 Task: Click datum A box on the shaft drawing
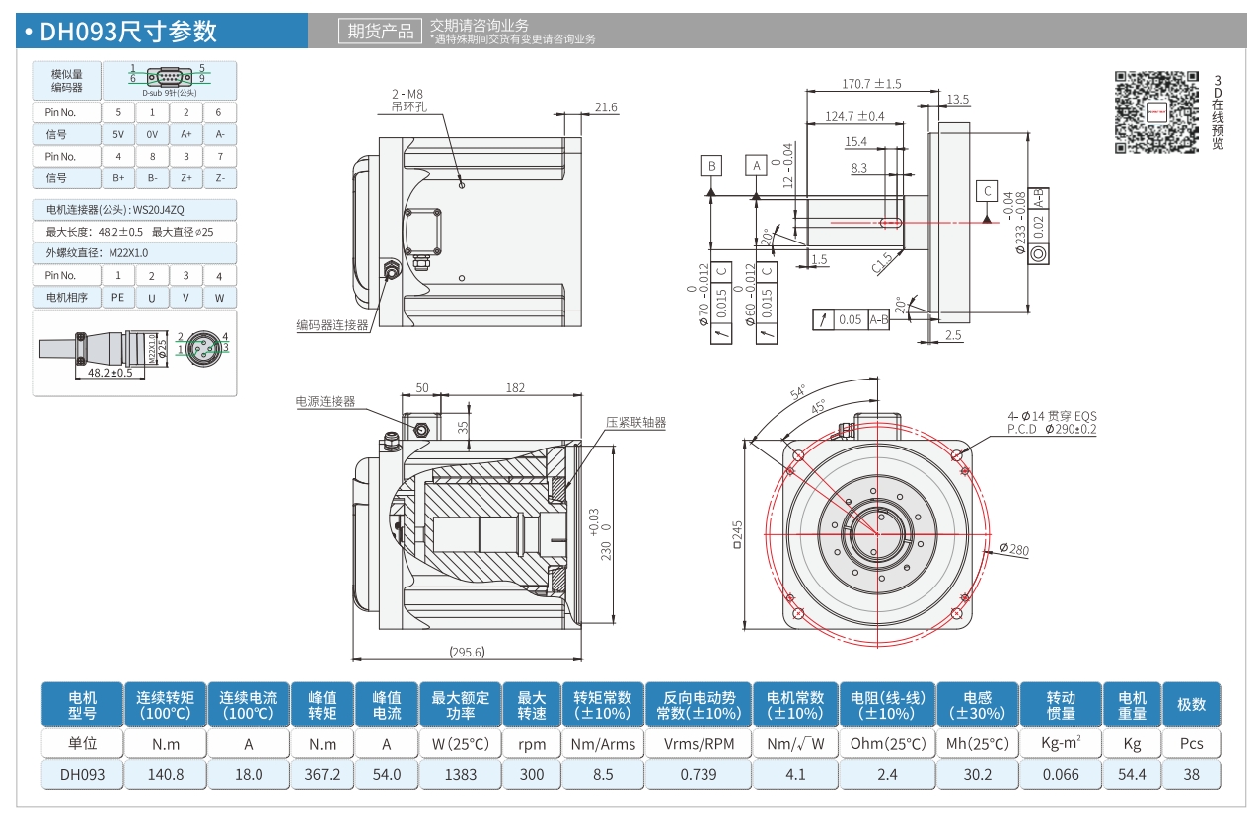[x=757, y=165]
